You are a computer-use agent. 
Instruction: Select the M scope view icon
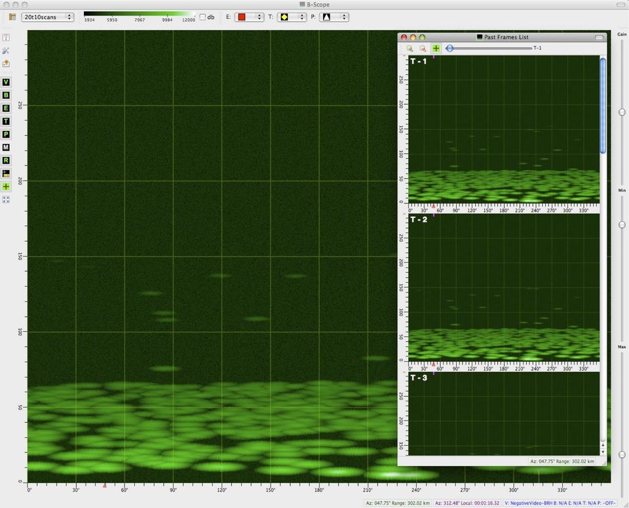point(5,147)
